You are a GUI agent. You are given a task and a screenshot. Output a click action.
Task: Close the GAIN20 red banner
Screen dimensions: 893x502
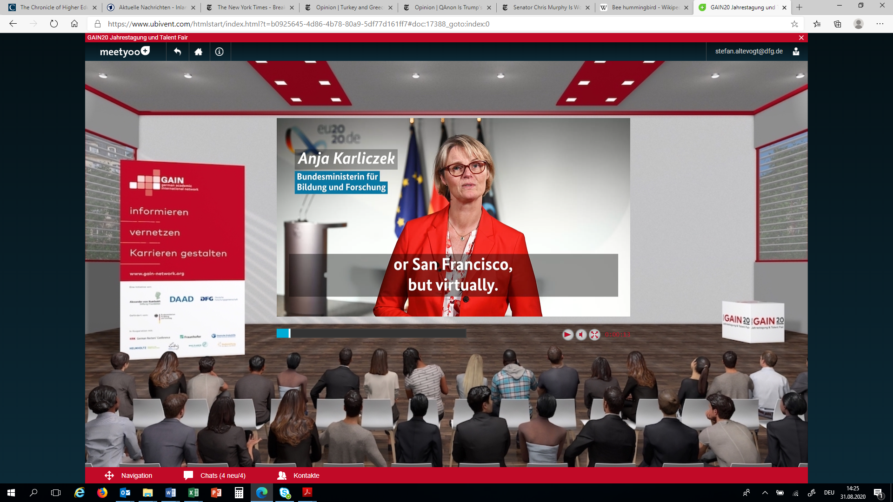tap(801, 38)
